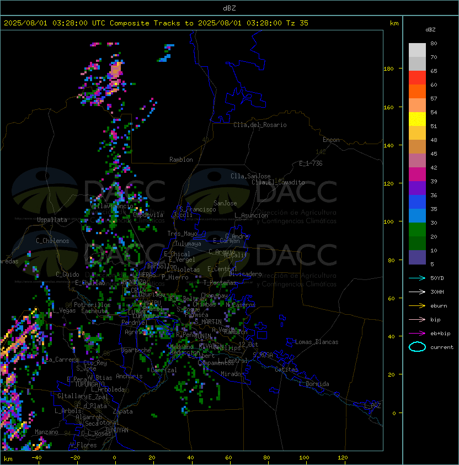Click the 35 dBZ blue swatch
Viewport: 459px width, 465px height.
pyautogui.click(x=417, y=202)
